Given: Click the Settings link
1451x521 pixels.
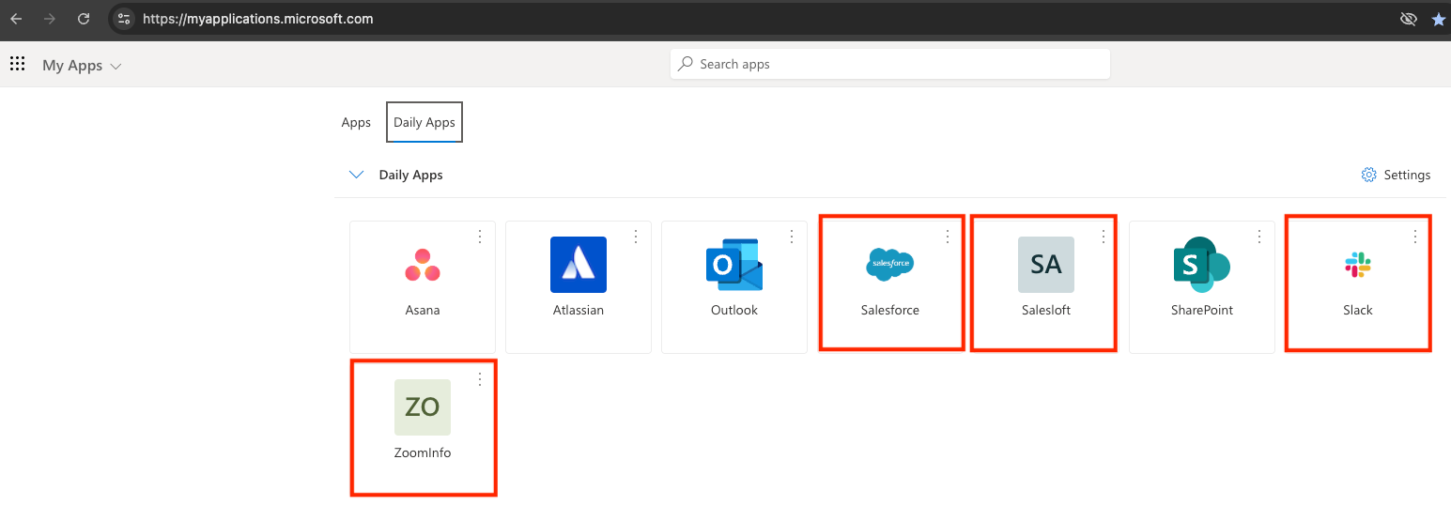Looking at the screenshot, I should point(1397,175).
